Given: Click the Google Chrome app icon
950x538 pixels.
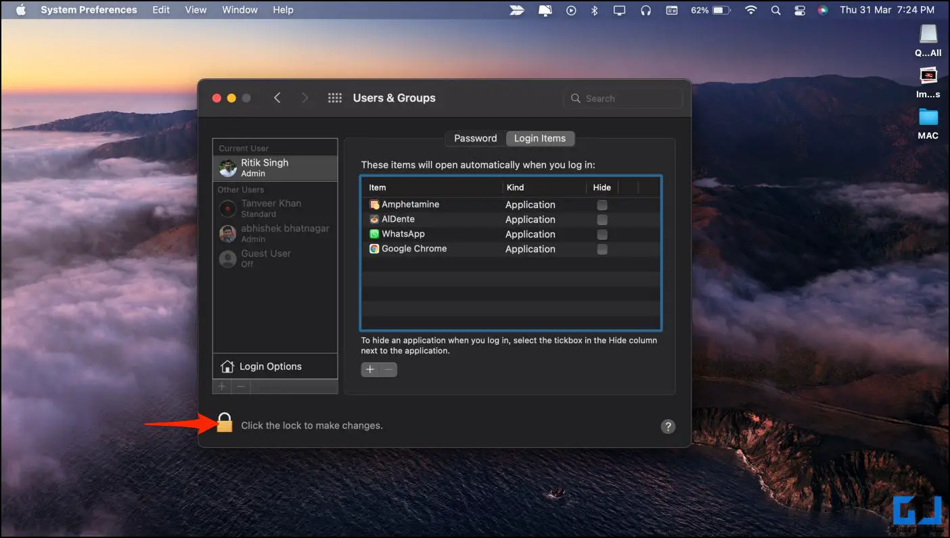Looking at the screenshot, I should [374, 249].
